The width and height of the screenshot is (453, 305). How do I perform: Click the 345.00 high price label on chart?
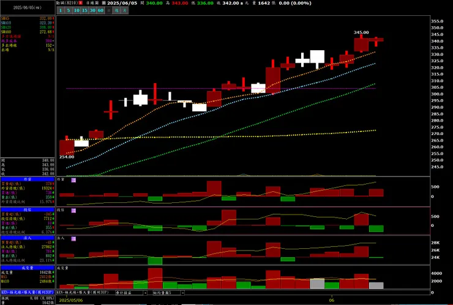(361, 32)
